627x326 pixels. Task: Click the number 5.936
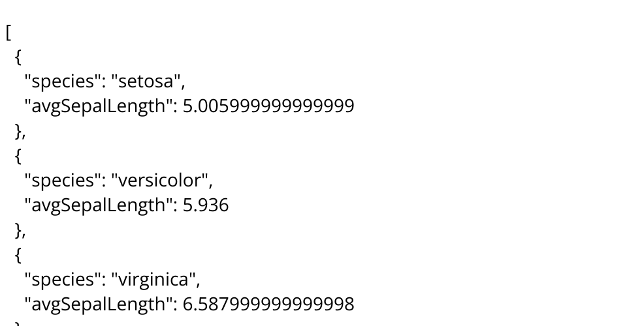[x=205, y=205]
